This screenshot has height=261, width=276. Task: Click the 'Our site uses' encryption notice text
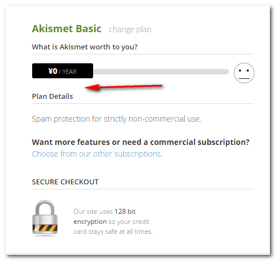coord(93,212)
